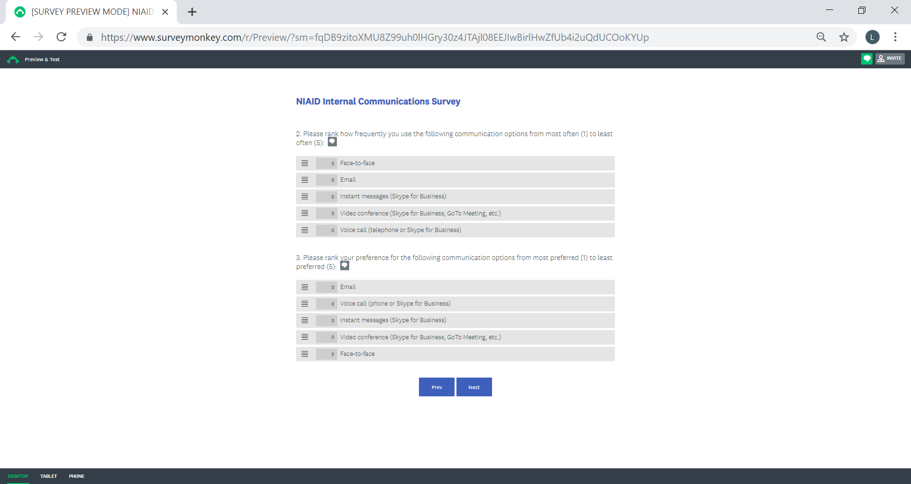The width and height of the screenshot is (911, 484).
Task: Click the comment icon beside question 3
Action: [x=344, y=266]
